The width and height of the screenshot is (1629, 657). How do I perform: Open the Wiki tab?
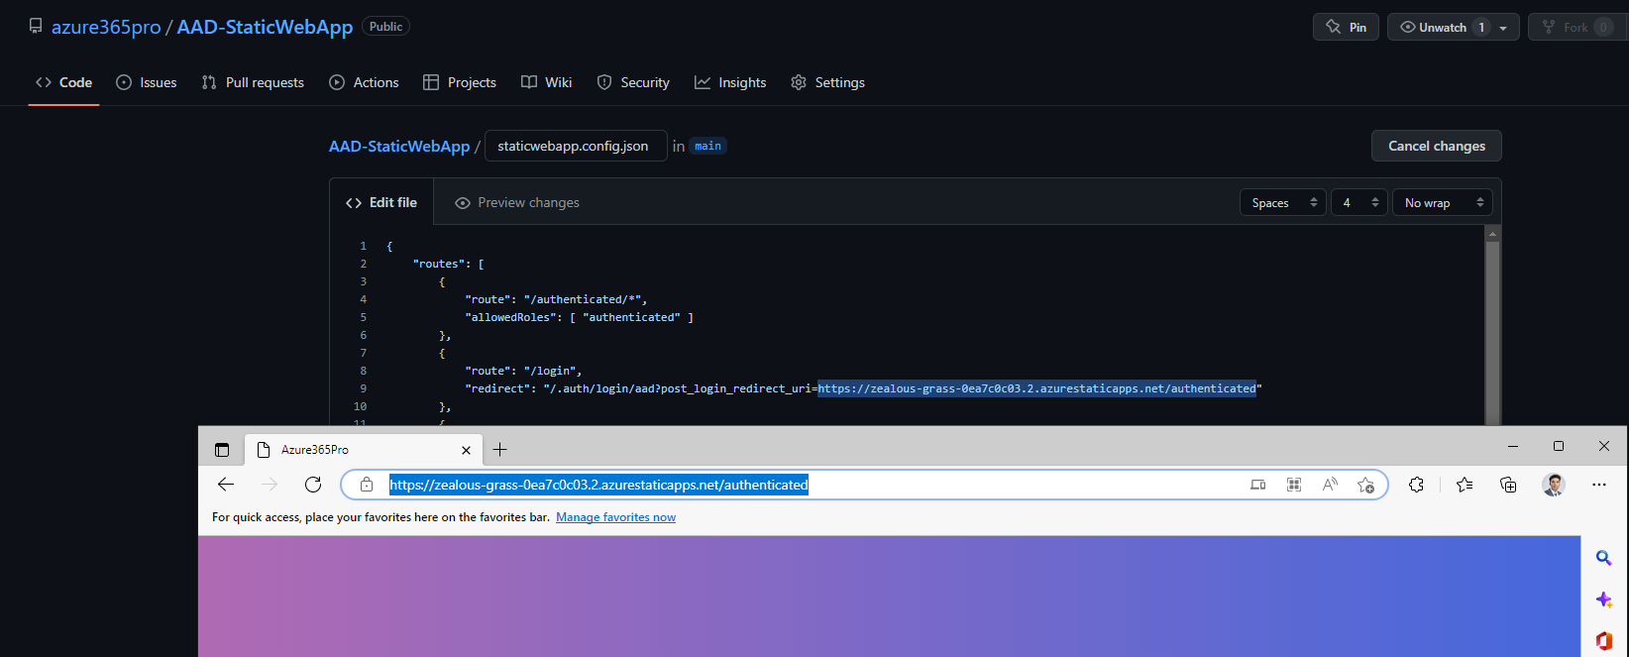coord(547,82)
